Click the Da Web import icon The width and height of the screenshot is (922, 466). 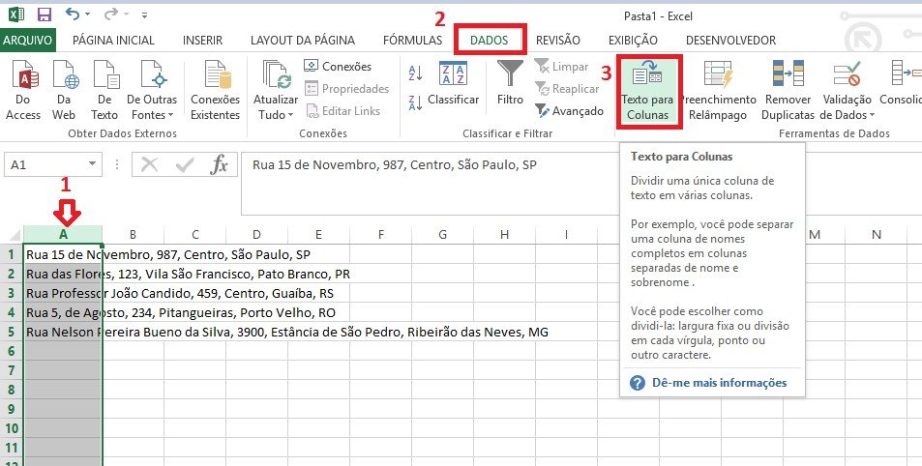pyautogui.click(x=65, y=89)
